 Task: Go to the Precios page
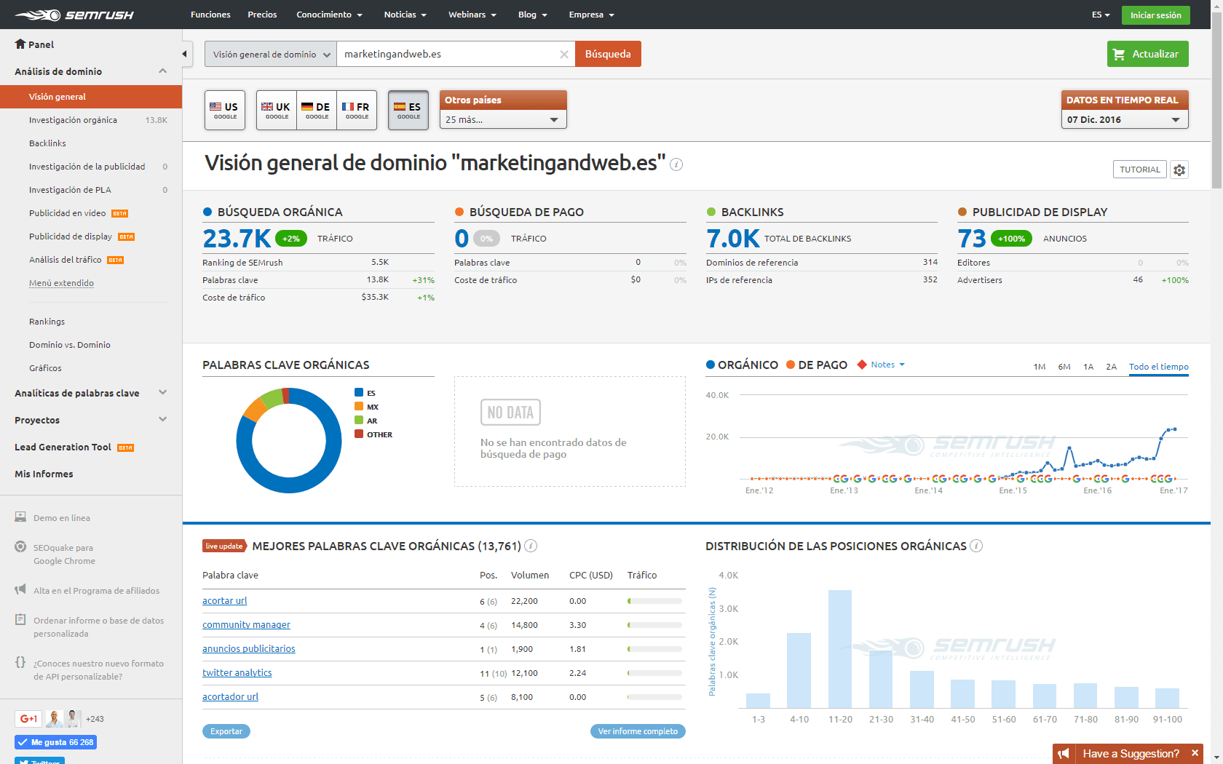(262, 15)
